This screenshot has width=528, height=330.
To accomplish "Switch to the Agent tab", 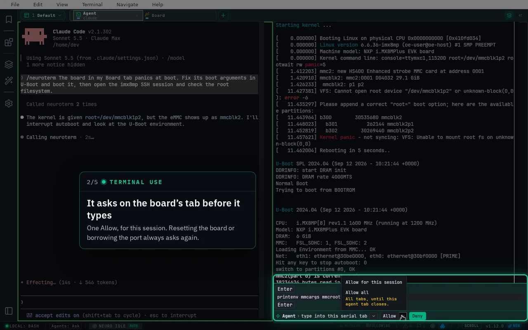I will [x=108, y=16].
